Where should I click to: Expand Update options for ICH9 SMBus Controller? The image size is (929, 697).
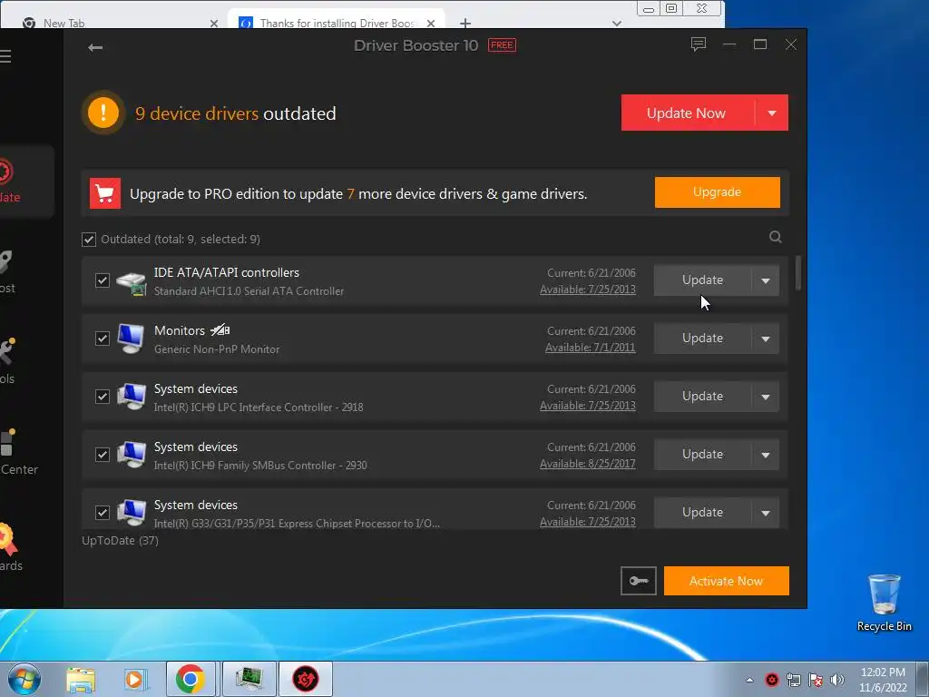(766, 455)
